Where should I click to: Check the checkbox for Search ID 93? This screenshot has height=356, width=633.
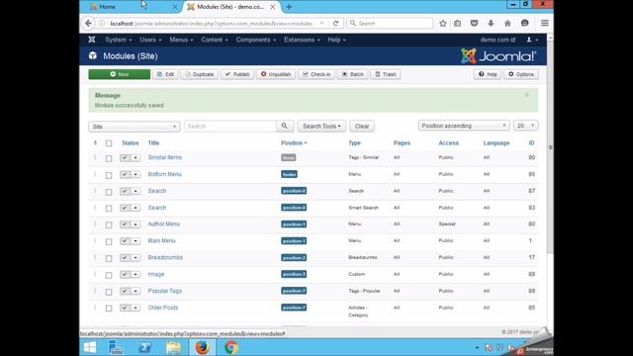pos(109,209)
